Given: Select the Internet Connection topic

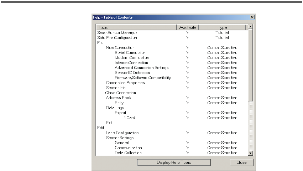Looking at the screenshot, I should click(131, 63).
